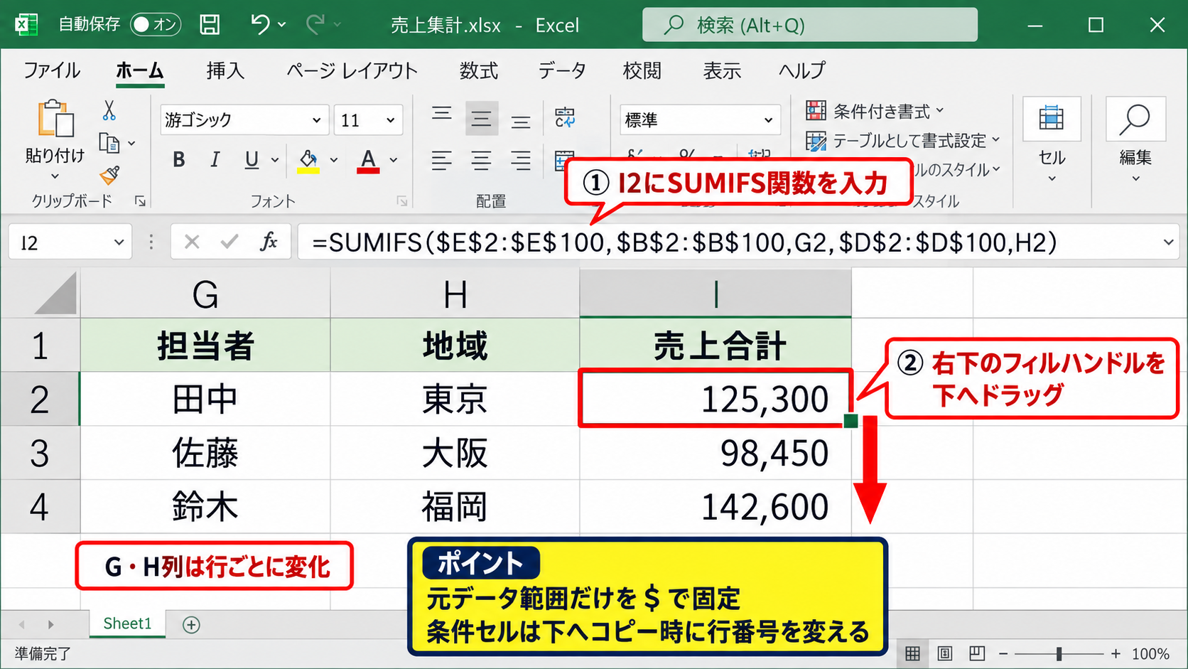Viewport: 1188px width, 669px height.
Task: Click the Save disk icon
Action: point(210,25)
